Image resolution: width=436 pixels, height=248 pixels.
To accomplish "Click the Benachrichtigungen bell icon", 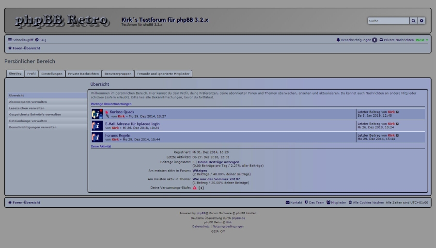I will [338, 40].
